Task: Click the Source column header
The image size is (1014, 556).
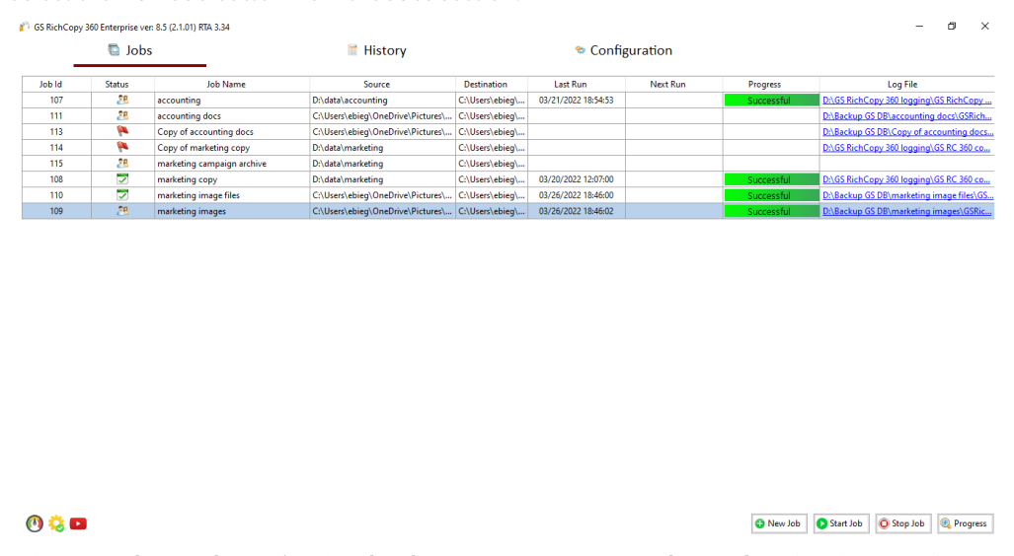Action: (x=382, y=84)
